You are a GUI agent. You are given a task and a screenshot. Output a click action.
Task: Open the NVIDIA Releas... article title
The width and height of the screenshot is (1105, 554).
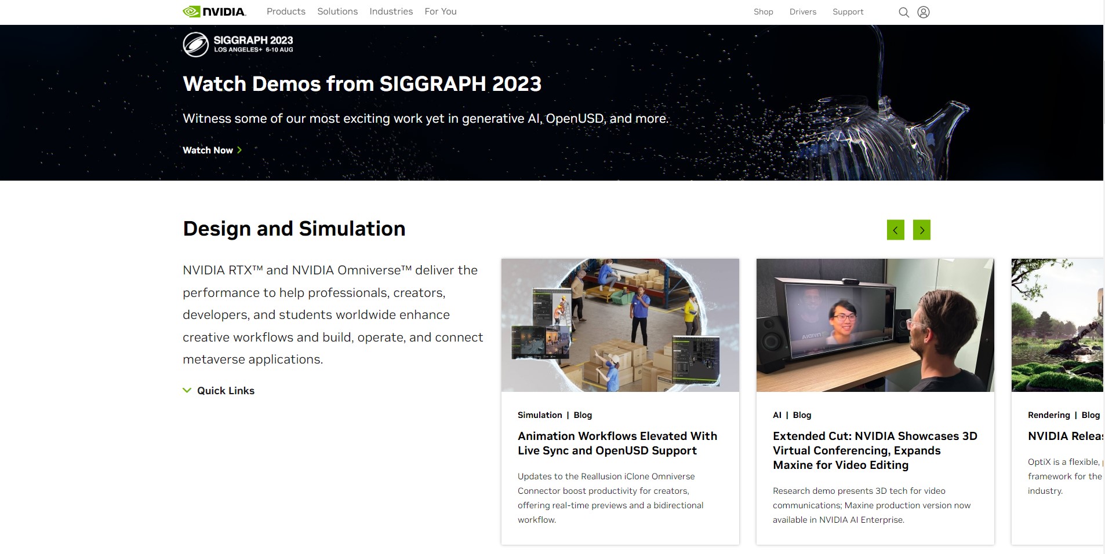(x=1066, y=436)
